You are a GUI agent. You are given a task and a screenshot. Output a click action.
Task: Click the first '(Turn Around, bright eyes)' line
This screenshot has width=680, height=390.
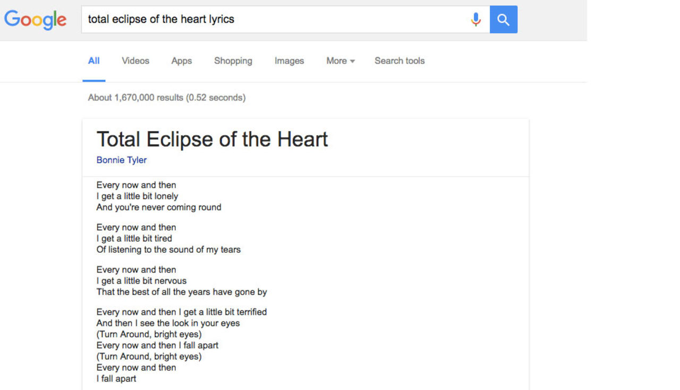point(149,334)
